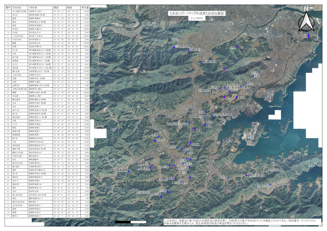This screenshot has height=231, width=327.
Task: Click the 番号 column header
Action: point(8,8)
